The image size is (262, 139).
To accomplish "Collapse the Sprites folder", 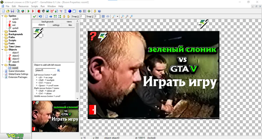I will coord(2,16).
